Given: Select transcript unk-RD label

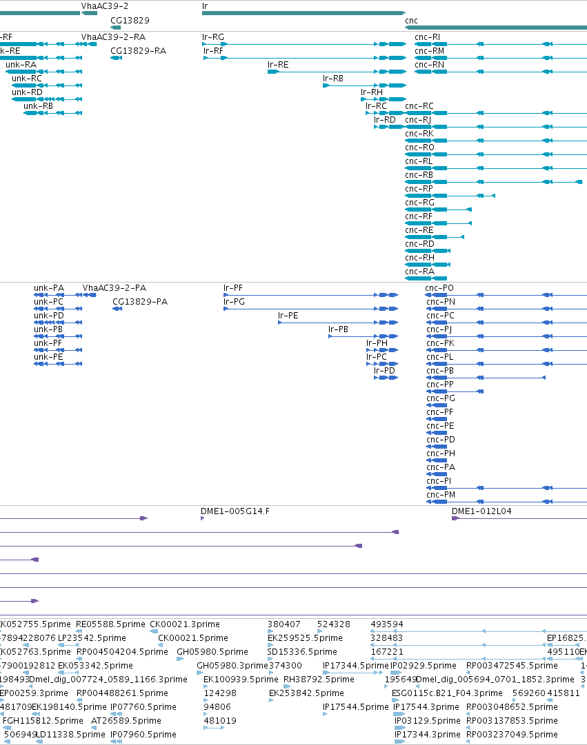Looking at the screenshot, I should tap(27, 92).
